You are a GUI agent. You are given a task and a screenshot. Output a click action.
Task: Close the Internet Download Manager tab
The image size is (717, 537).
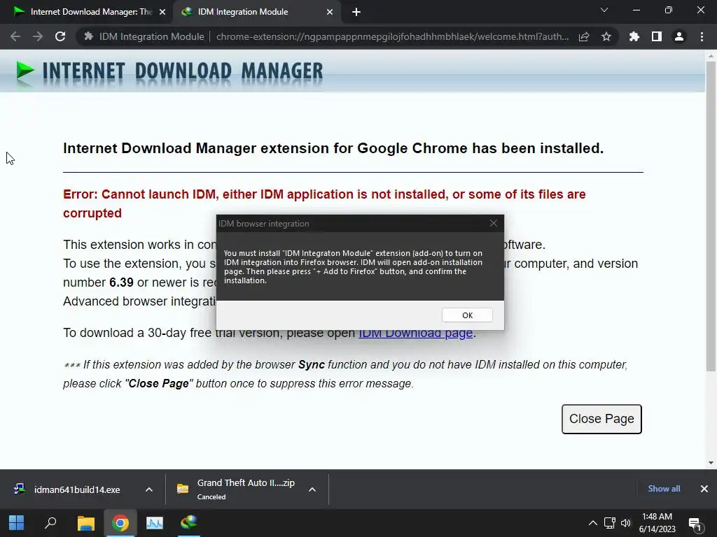tap(162, 13)
